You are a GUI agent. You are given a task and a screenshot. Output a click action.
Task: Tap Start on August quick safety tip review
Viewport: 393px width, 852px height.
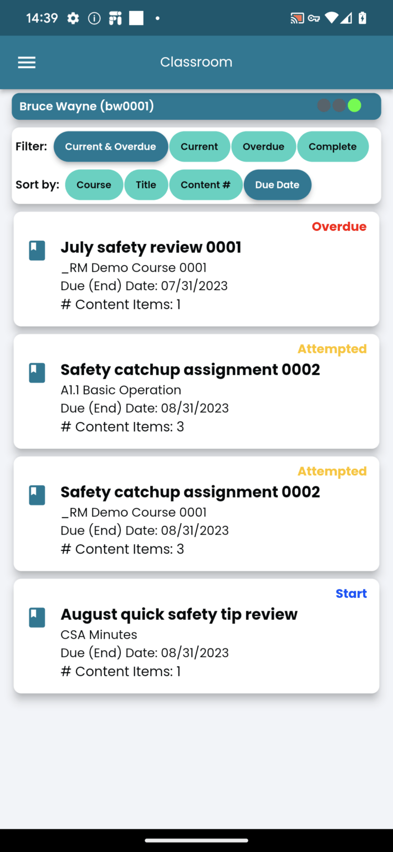(351, 593)
